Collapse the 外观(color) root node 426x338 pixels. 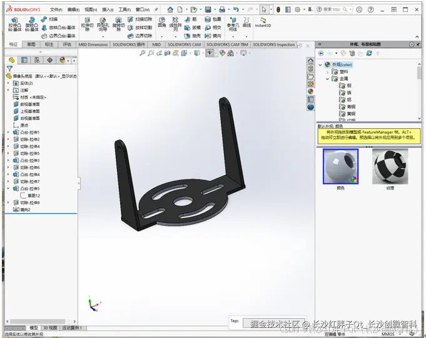pos(320,65)
